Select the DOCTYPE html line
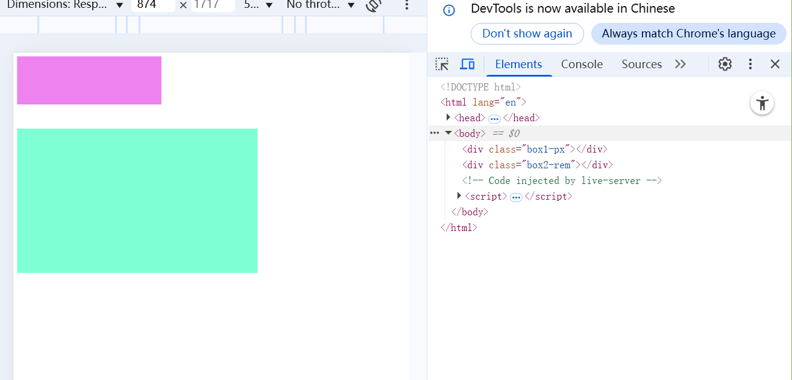Viewport: 792px width, 380px height. pyautogui.click(x=480, y=87)
